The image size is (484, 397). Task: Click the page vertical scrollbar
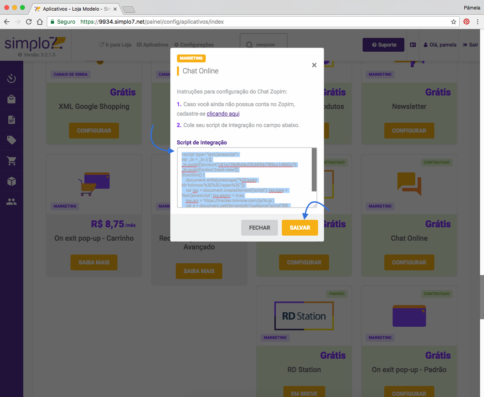(482, 297)
